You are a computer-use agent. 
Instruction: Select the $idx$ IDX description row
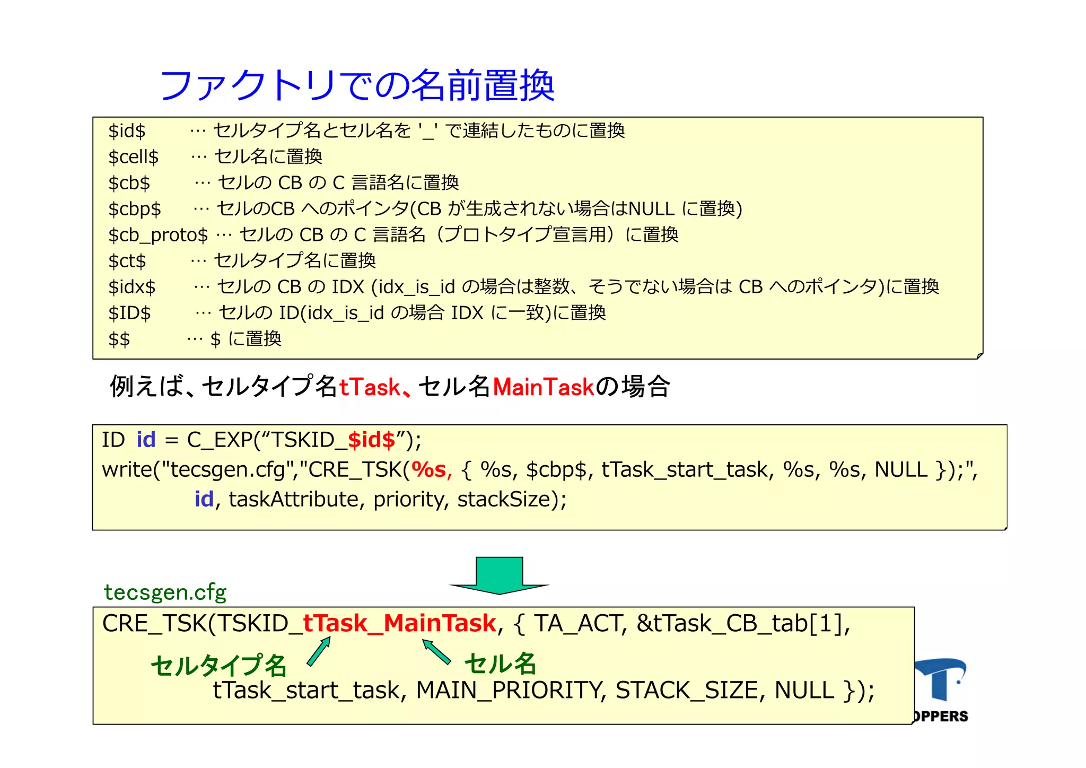[x=523, y=286]
